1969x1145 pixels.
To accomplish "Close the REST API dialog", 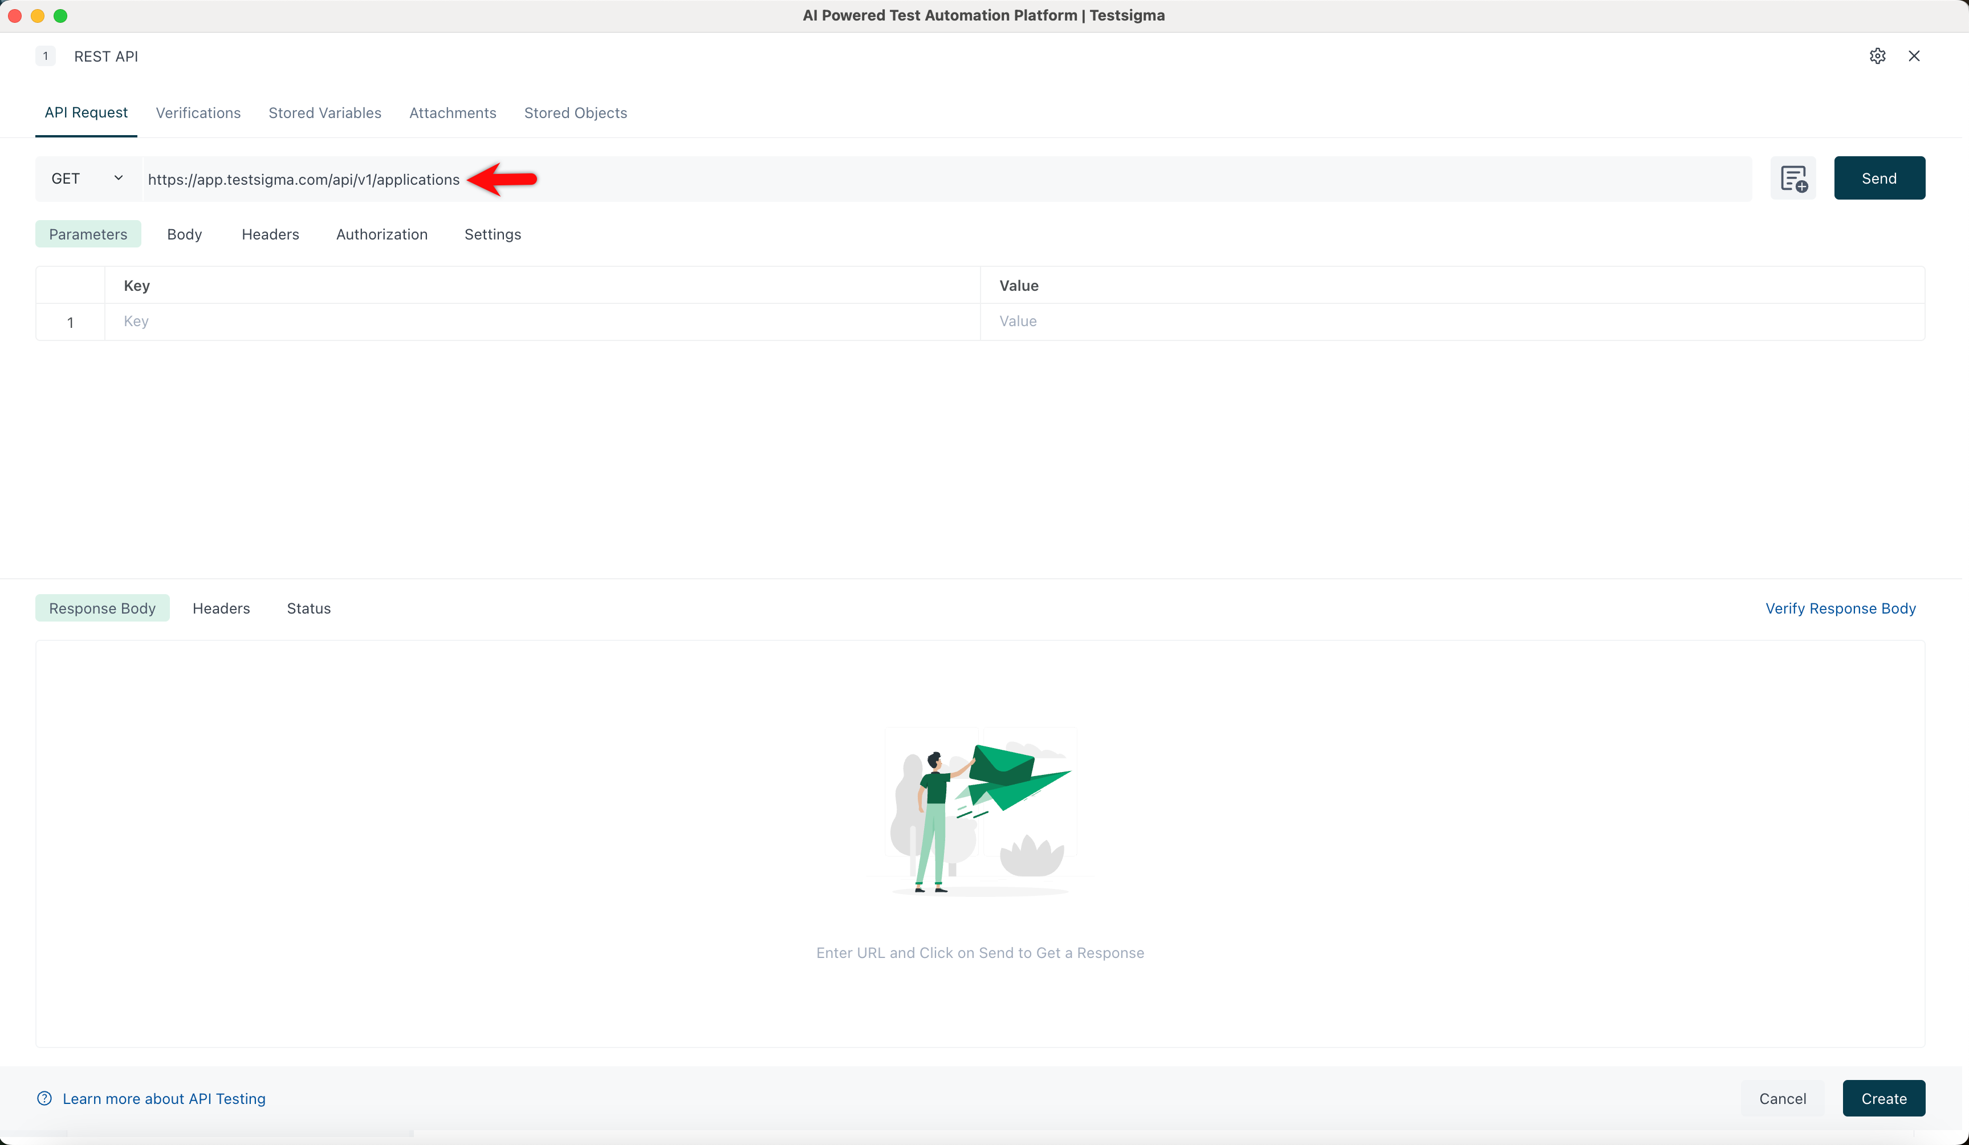I will pyautogui.click(x=1914, y=55).
